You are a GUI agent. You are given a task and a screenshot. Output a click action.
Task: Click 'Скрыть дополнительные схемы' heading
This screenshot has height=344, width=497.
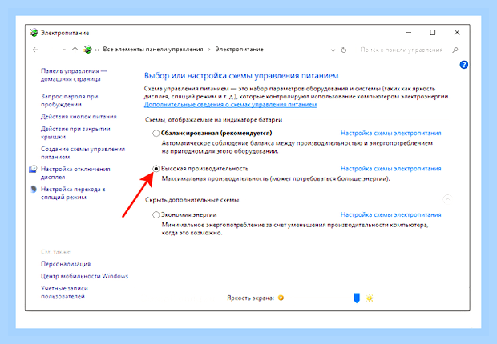pyautogui.click(x=192, y=200)
